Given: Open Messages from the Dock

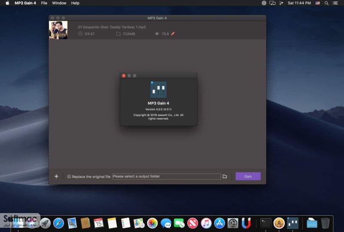Looking at the screenshot, I should pos(166,223).
